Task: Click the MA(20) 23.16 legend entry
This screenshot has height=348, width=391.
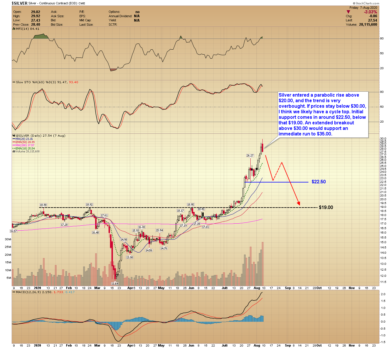Action: click(24, 139)
